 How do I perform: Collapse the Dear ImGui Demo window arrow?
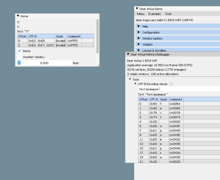click(x=137, y=8)
